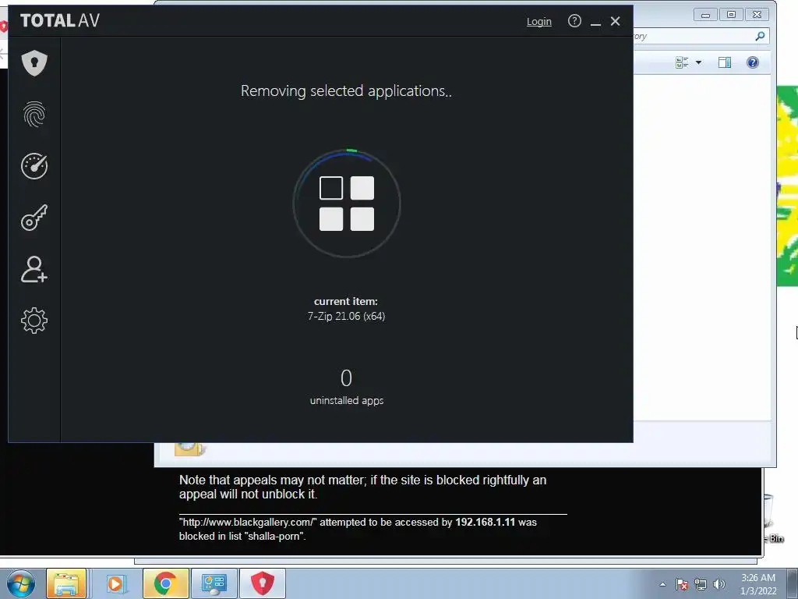
Task: Open TotalAV settings gear
Action: click(x=34, y=321)
